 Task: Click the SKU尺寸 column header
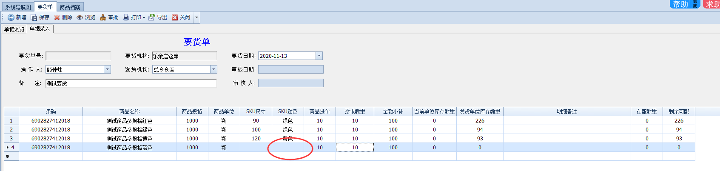[x=256, y=111]
